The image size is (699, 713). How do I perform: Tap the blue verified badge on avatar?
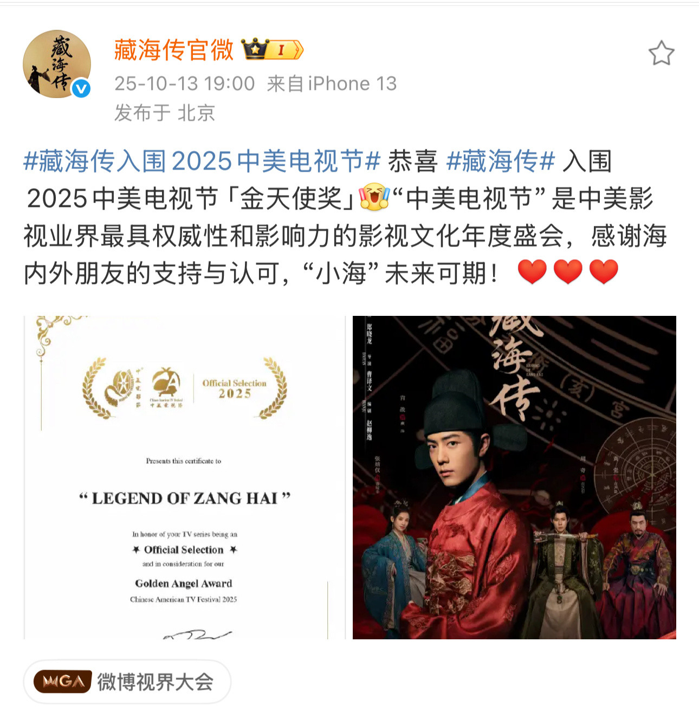tap(81, 88)
